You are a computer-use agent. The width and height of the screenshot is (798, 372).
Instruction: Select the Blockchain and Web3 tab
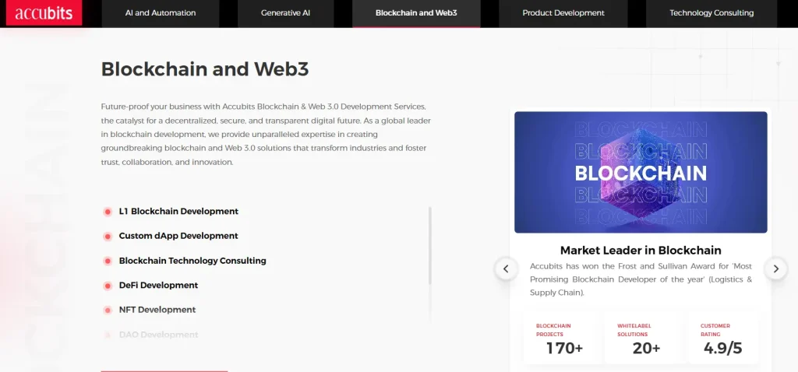(416, 13)
